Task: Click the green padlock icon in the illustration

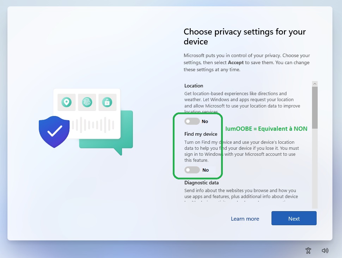Action: 107,102
